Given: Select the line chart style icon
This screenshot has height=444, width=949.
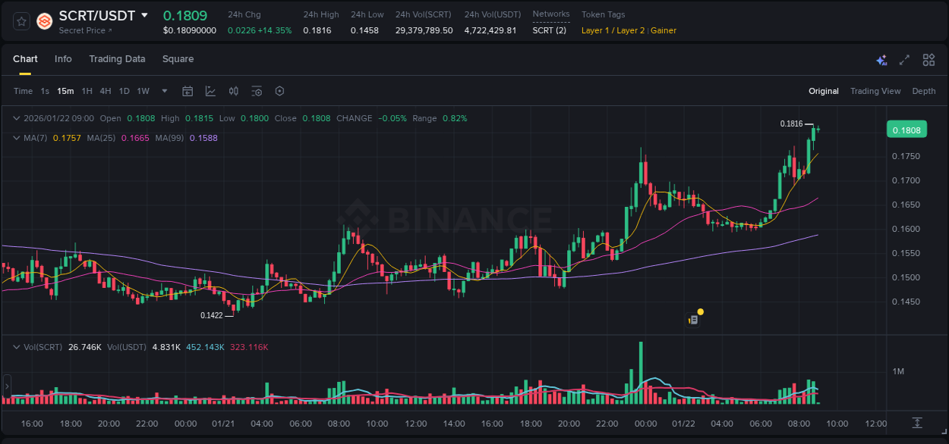Looking at the screenshot, I should coord(210,91).
